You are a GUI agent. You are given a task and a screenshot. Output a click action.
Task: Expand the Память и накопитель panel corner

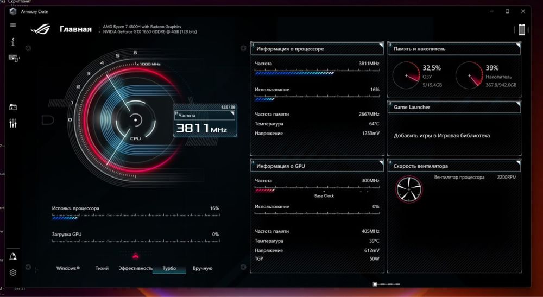[517, 46]
